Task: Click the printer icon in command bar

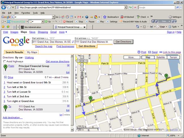Action: [x=151, y=27]
